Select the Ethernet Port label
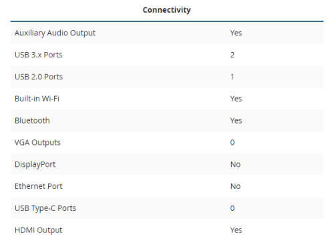Viewport: 334px width, 241px height. (x=39, y=186)
